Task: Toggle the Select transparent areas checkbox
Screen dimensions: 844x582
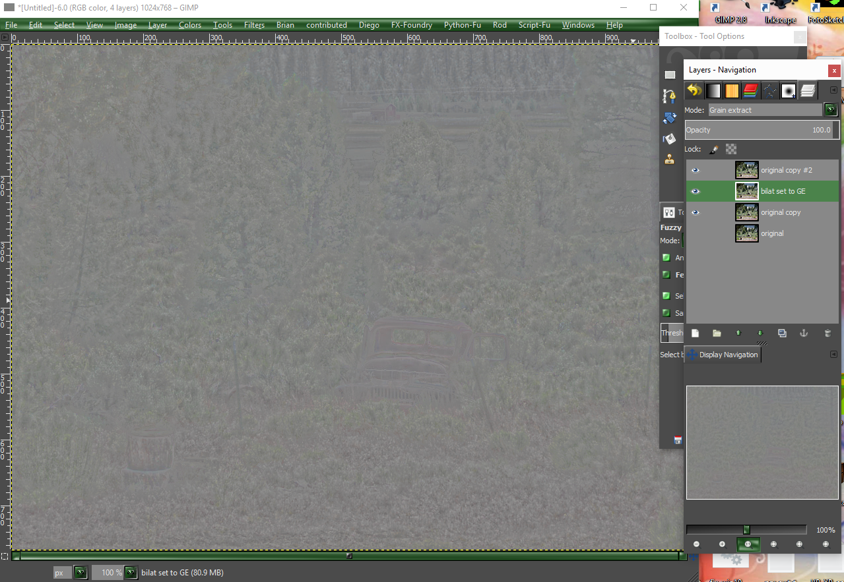Action: point(666,296)
